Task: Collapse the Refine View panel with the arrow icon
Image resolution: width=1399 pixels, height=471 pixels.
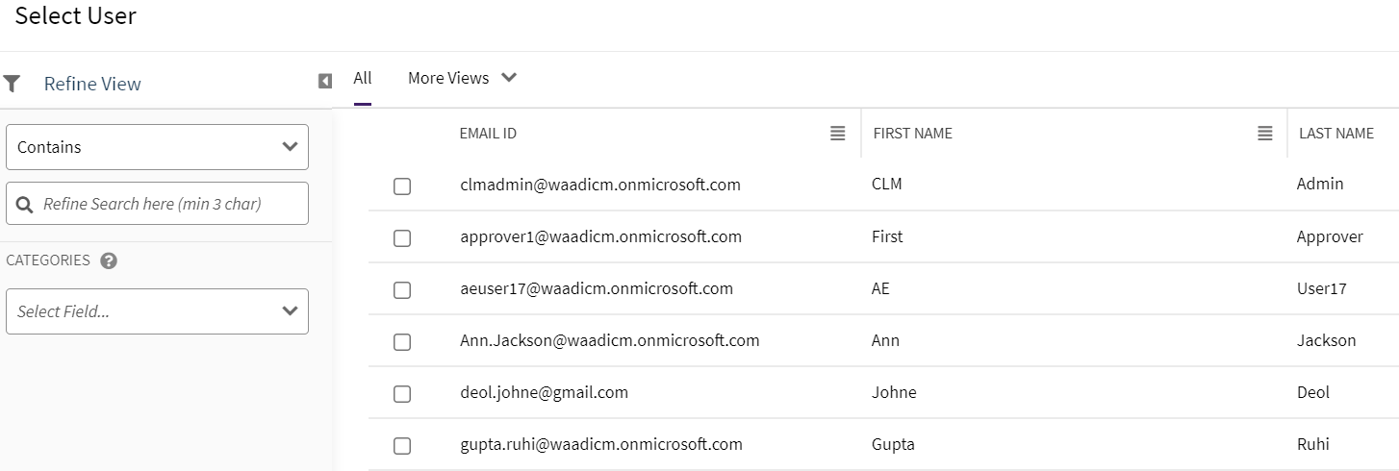Action: 325,81
